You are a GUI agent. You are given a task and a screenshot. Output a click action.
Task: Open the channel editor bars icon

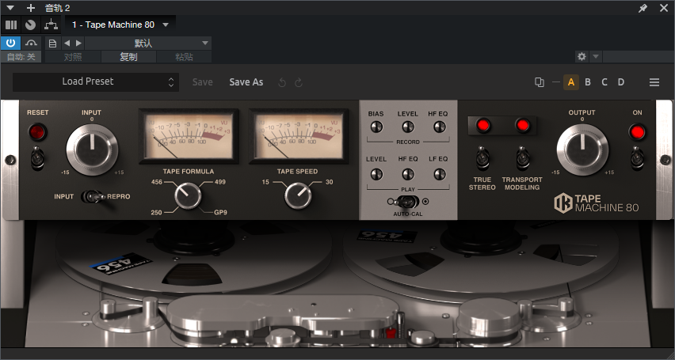[11, 25]
